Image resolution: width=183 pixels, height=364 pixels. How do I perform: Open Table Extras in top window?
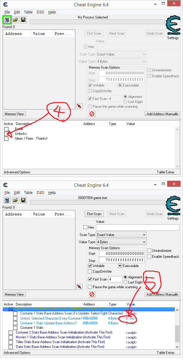[166, 172]
